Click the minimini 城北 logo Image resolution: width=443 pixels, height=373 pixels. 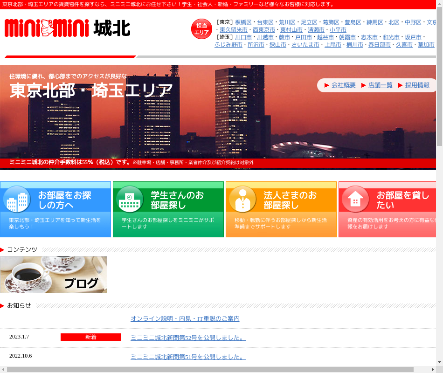[x=67, y=28]
